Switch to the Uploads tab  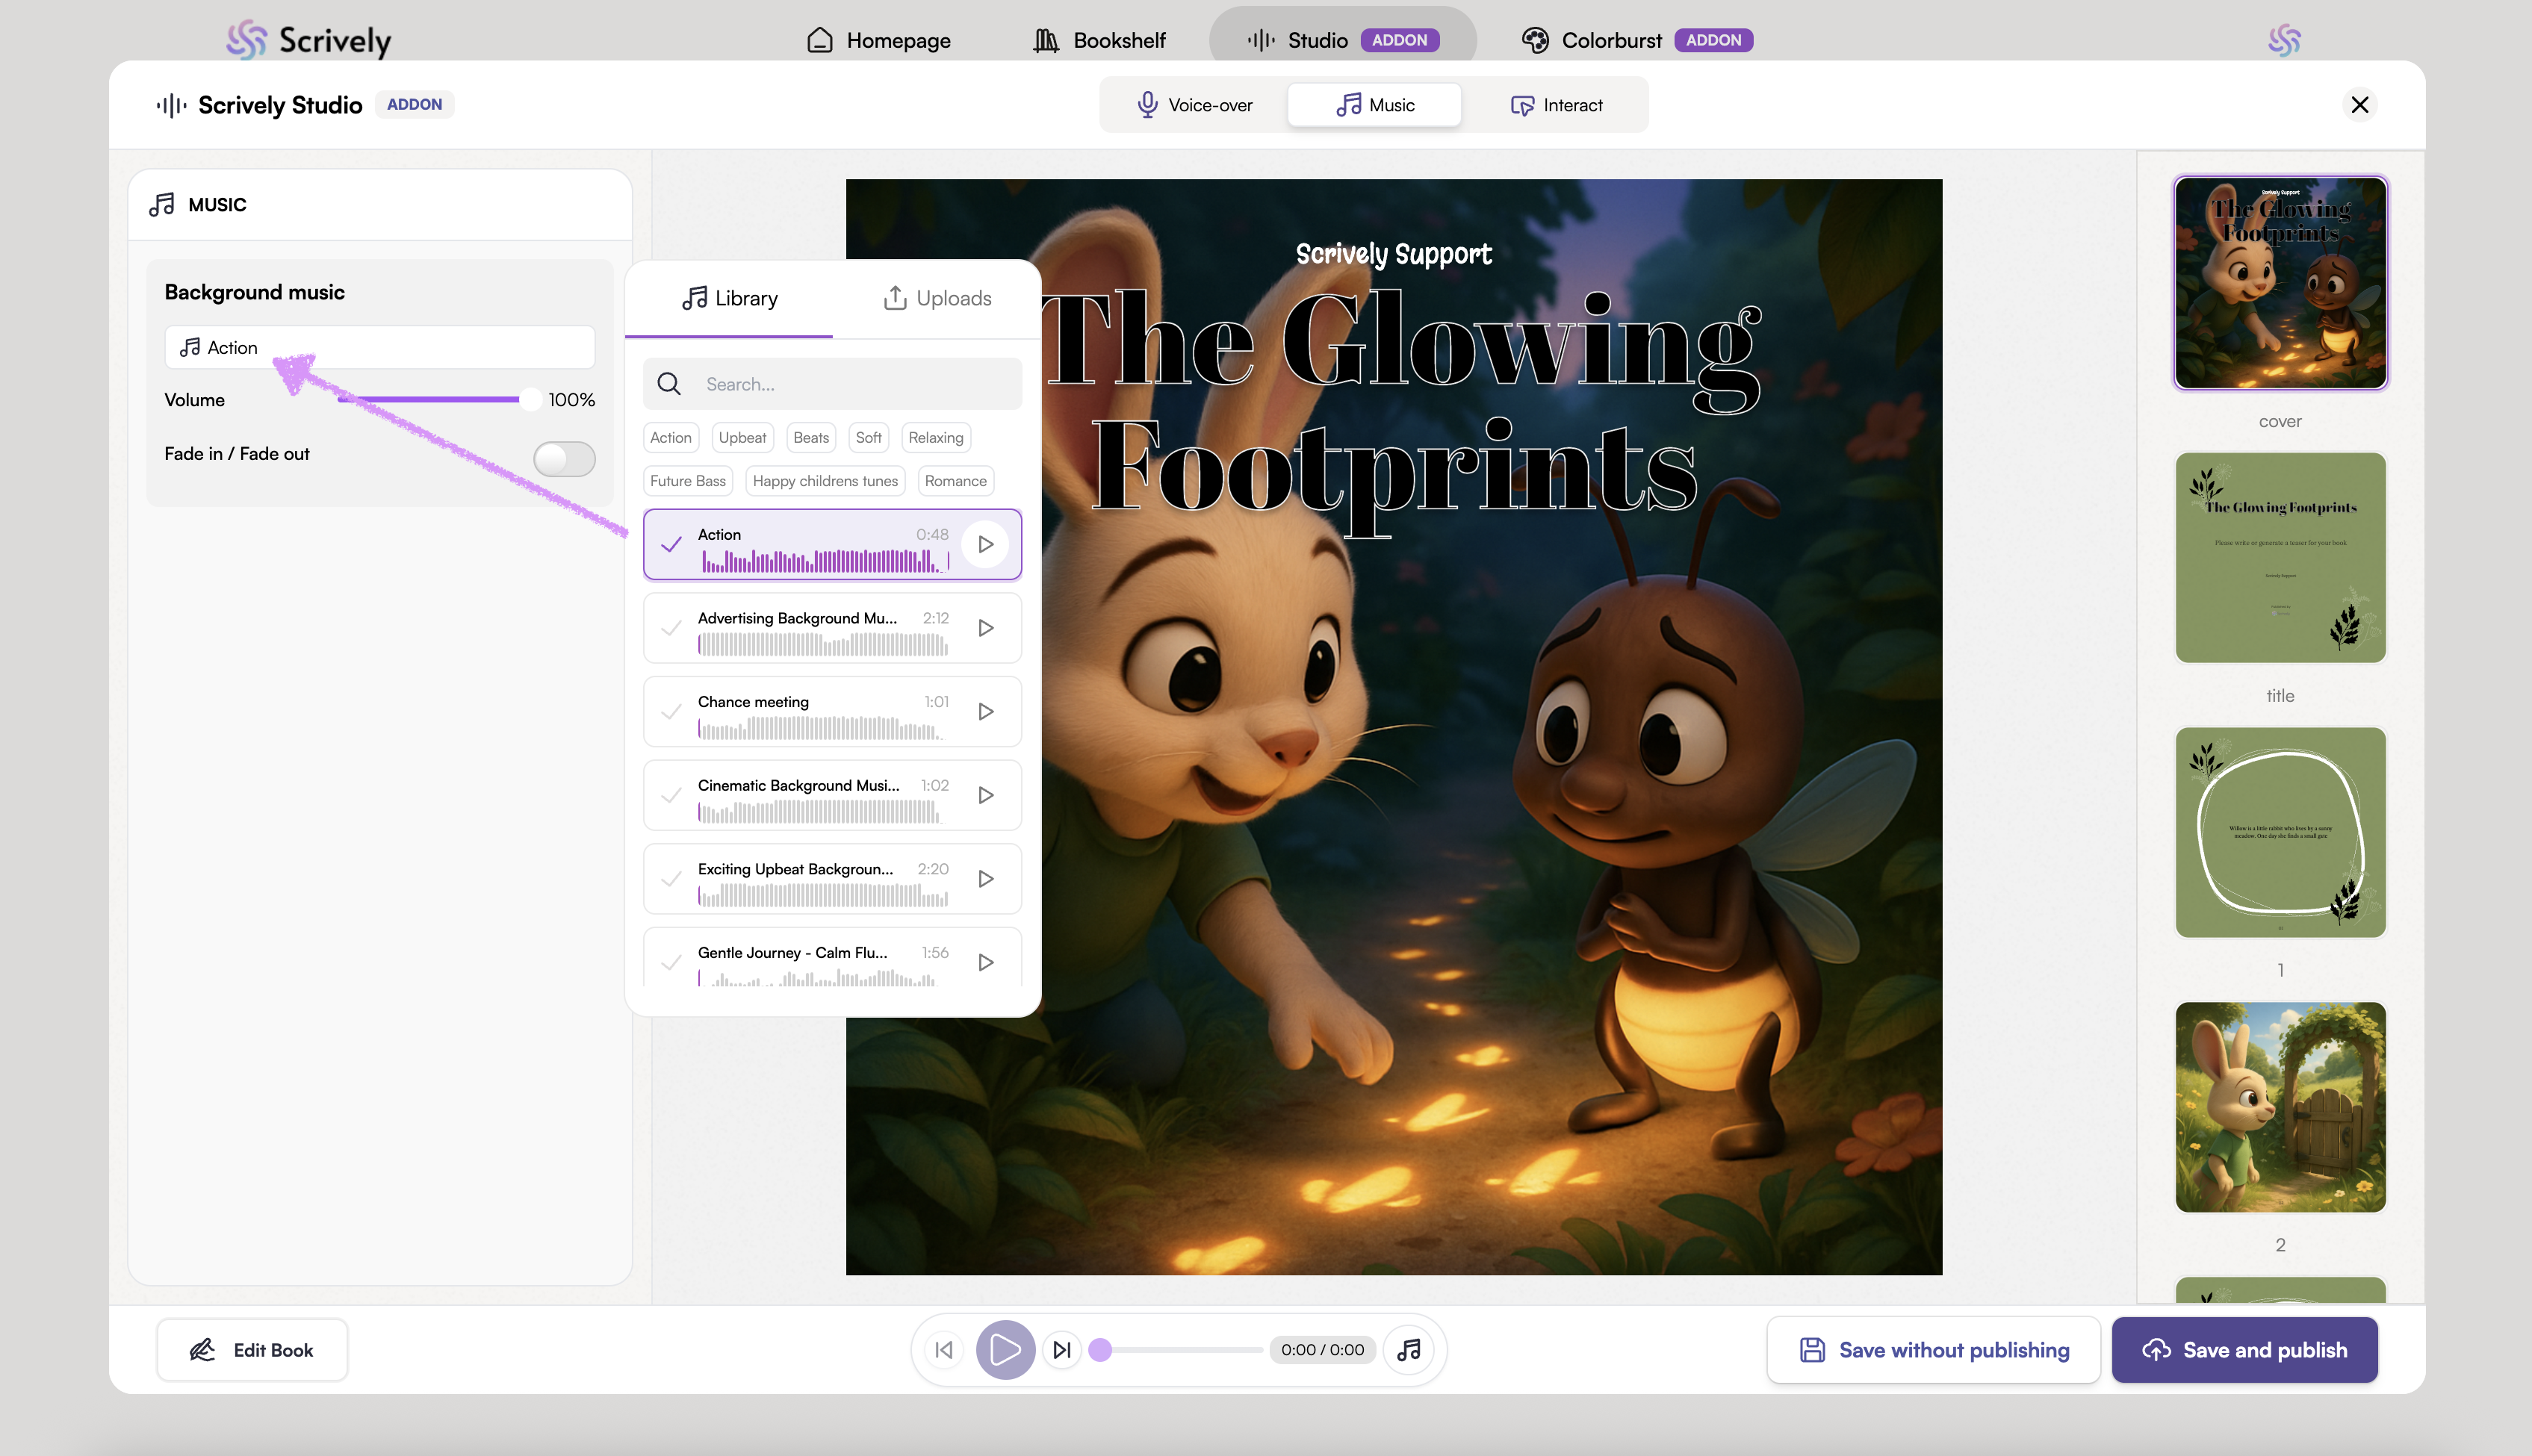point(937,298)
